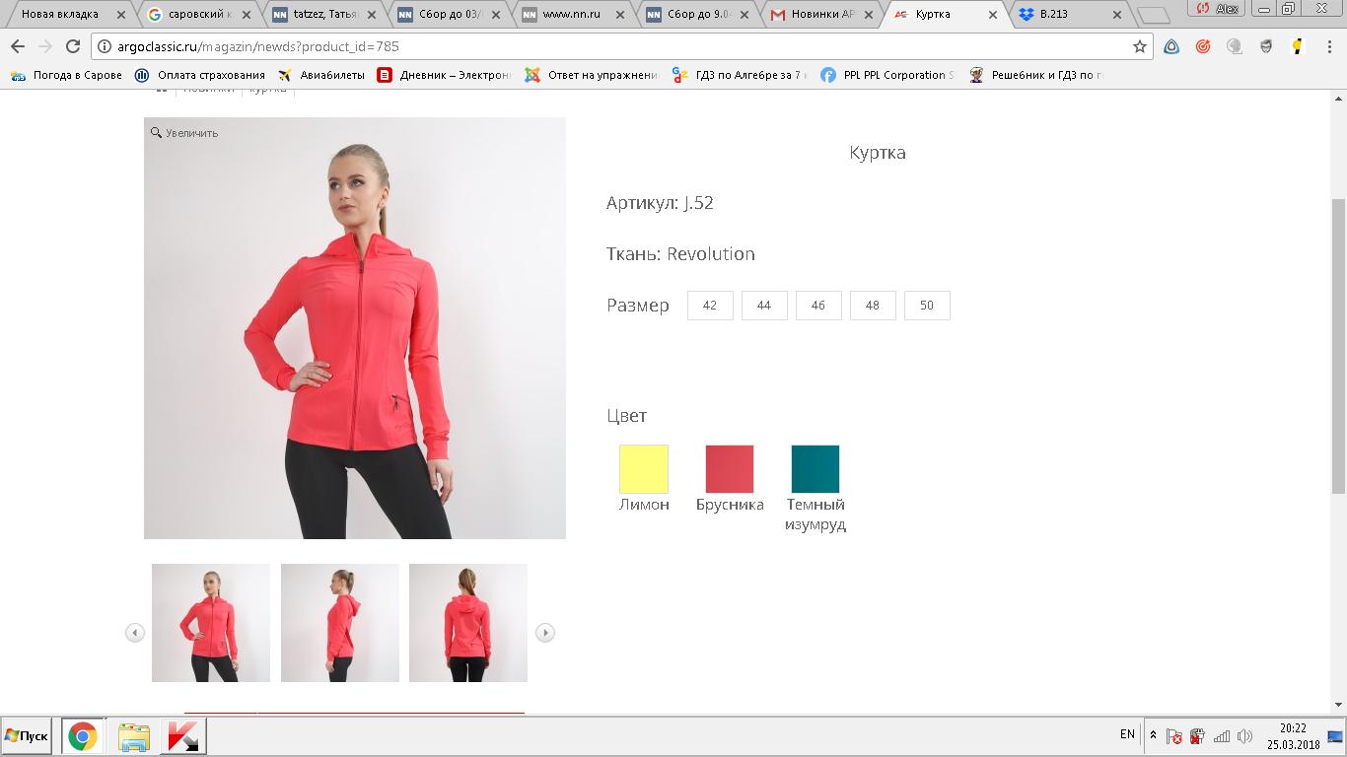The width and height of the screenshot is (1347, 757).
Task: Reload the page with the refresh icon
Action: click(73, 46)
